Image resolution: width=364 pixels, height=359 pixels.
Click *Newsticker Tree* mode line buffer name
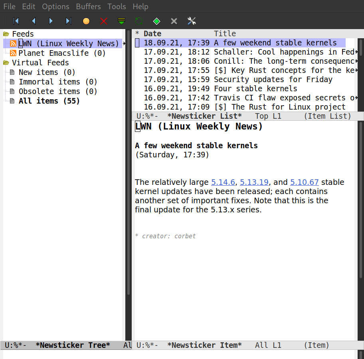tap(73, 345)
